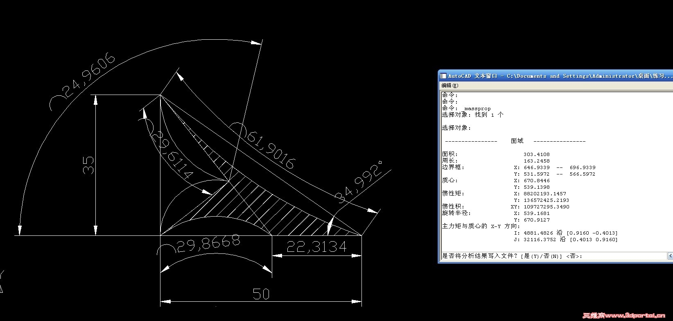Select the vertical dimension text 35
Screen dimensions: 673x321
88,165
